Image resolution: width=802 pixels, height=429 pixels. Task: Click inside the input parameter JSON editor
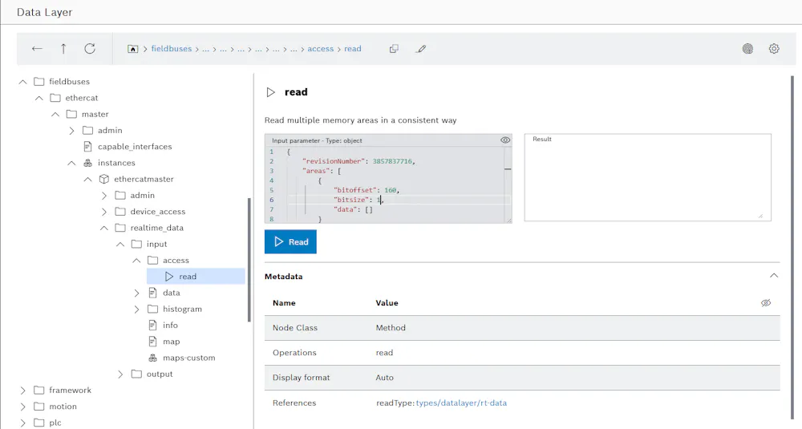point(387,184)
